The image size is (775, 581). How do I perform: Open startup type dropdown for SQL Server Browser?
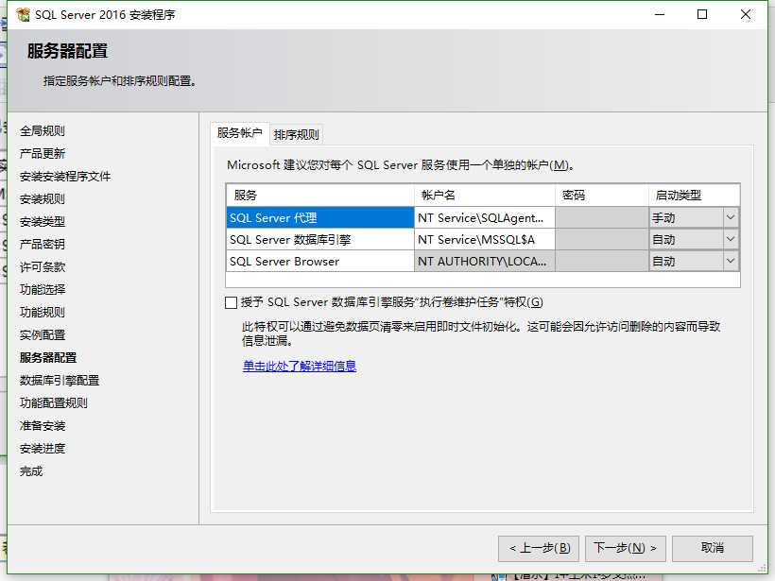click(x=730, y=261)
